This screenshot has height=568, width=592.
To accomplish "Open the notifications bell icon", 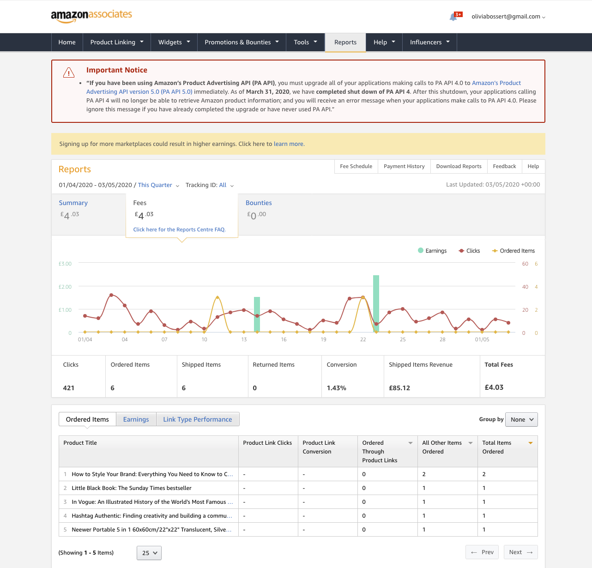I will pos(453,17).
